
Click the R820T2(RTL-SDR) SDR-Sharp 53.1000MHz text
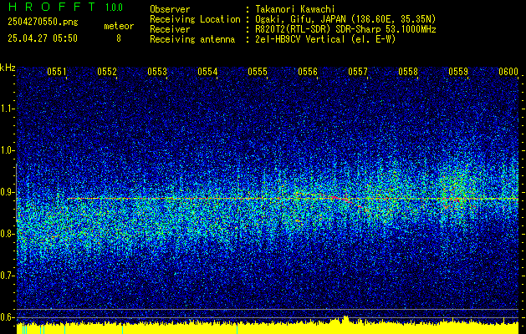click(345, 29)
